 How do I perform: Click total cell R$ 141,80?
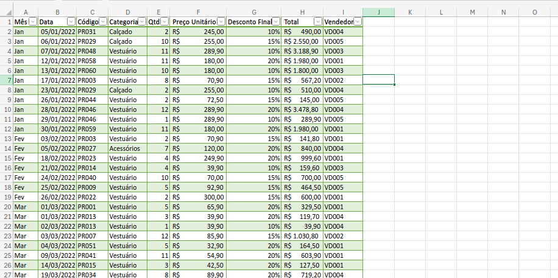pyautogui.click(x=302, y=138)
